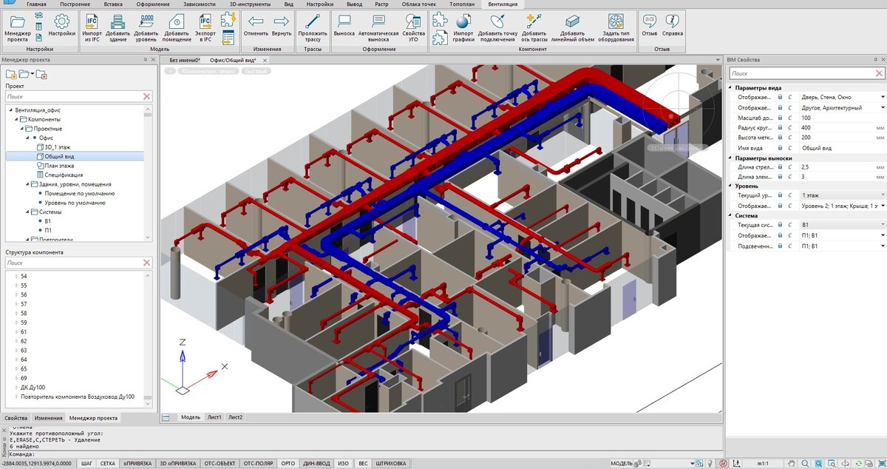The width and height of the screenshot is (887, 469).
Task: Click Импорт из IFC
Action: coord(92,27)
